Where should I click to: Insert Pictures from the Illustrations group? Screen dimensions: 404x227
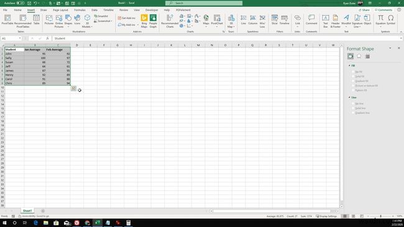(49, 20)
